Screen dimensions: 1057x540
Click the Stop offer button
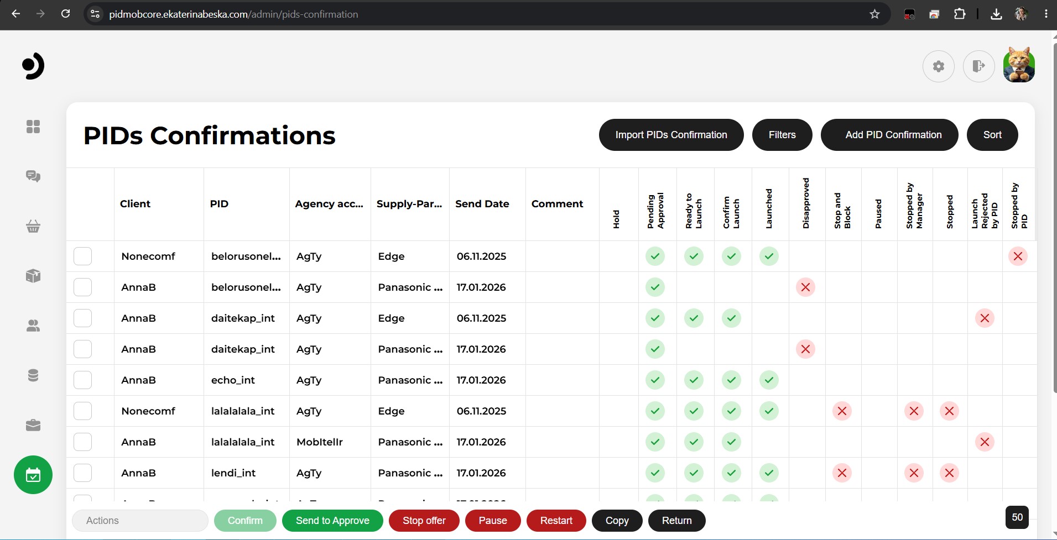point(424,521)
